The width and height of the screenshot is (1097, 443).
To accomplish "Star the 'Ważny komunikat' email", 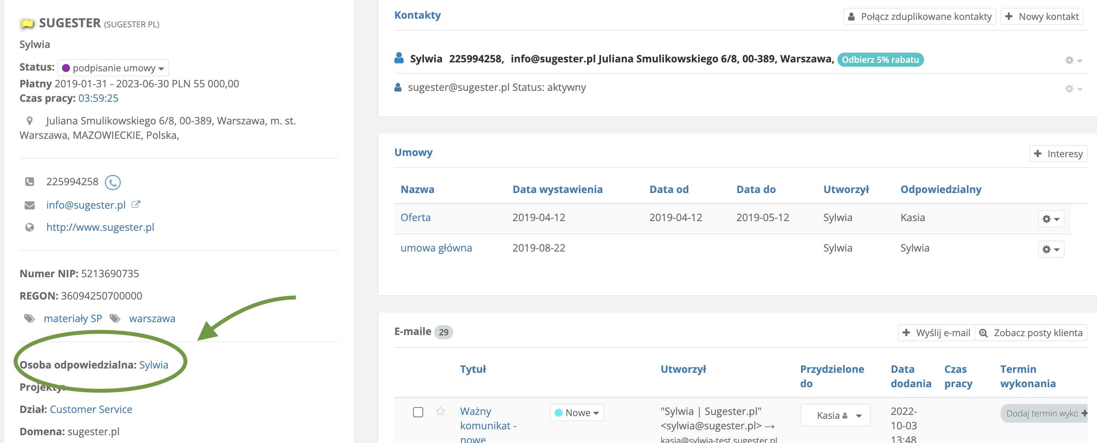I will [440, 411].
